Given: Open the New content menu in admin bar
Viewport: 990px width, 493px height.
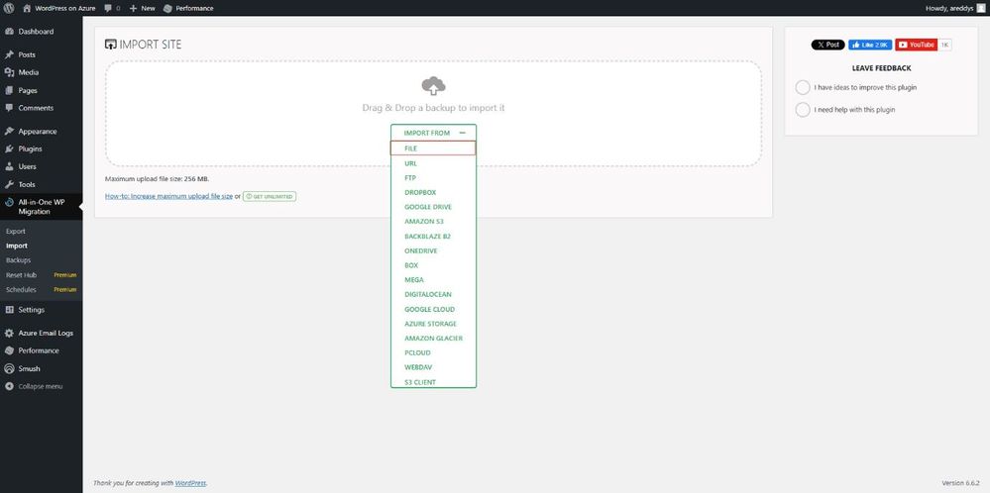Looking at the screenshot, I should tap(142, 8).
